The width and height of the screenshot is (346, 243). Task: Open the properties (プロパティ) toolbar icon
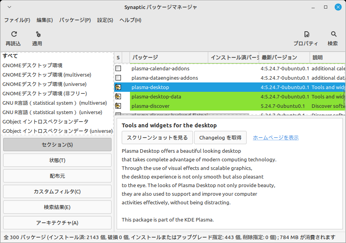coord(307,34)
